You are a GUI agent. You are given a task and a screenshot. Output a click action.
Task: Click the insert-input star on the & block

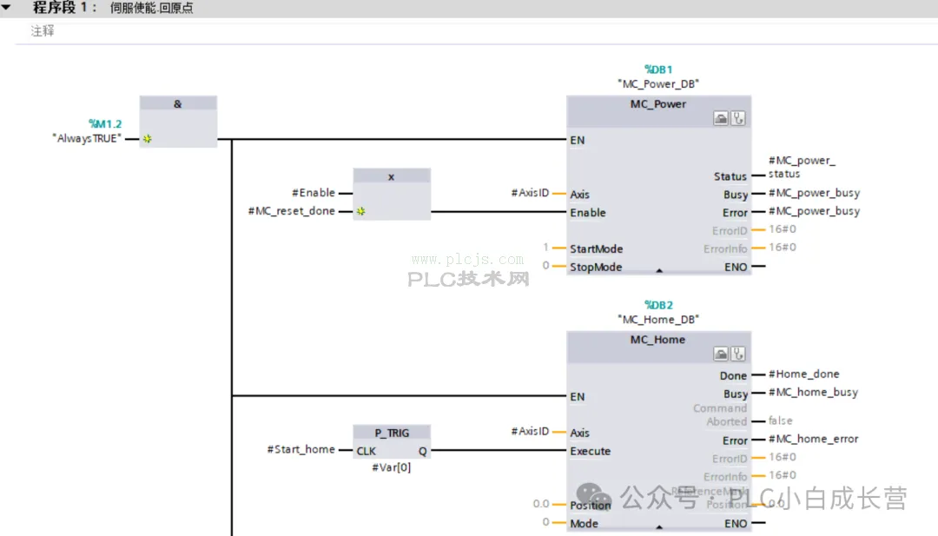click(x=147, y=139)
